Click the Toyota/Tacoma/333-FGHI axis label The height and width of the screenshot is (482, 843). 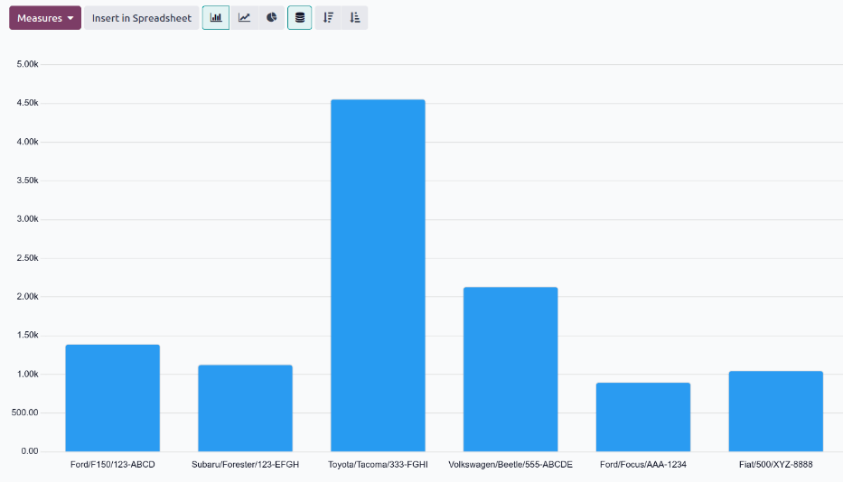378,465
